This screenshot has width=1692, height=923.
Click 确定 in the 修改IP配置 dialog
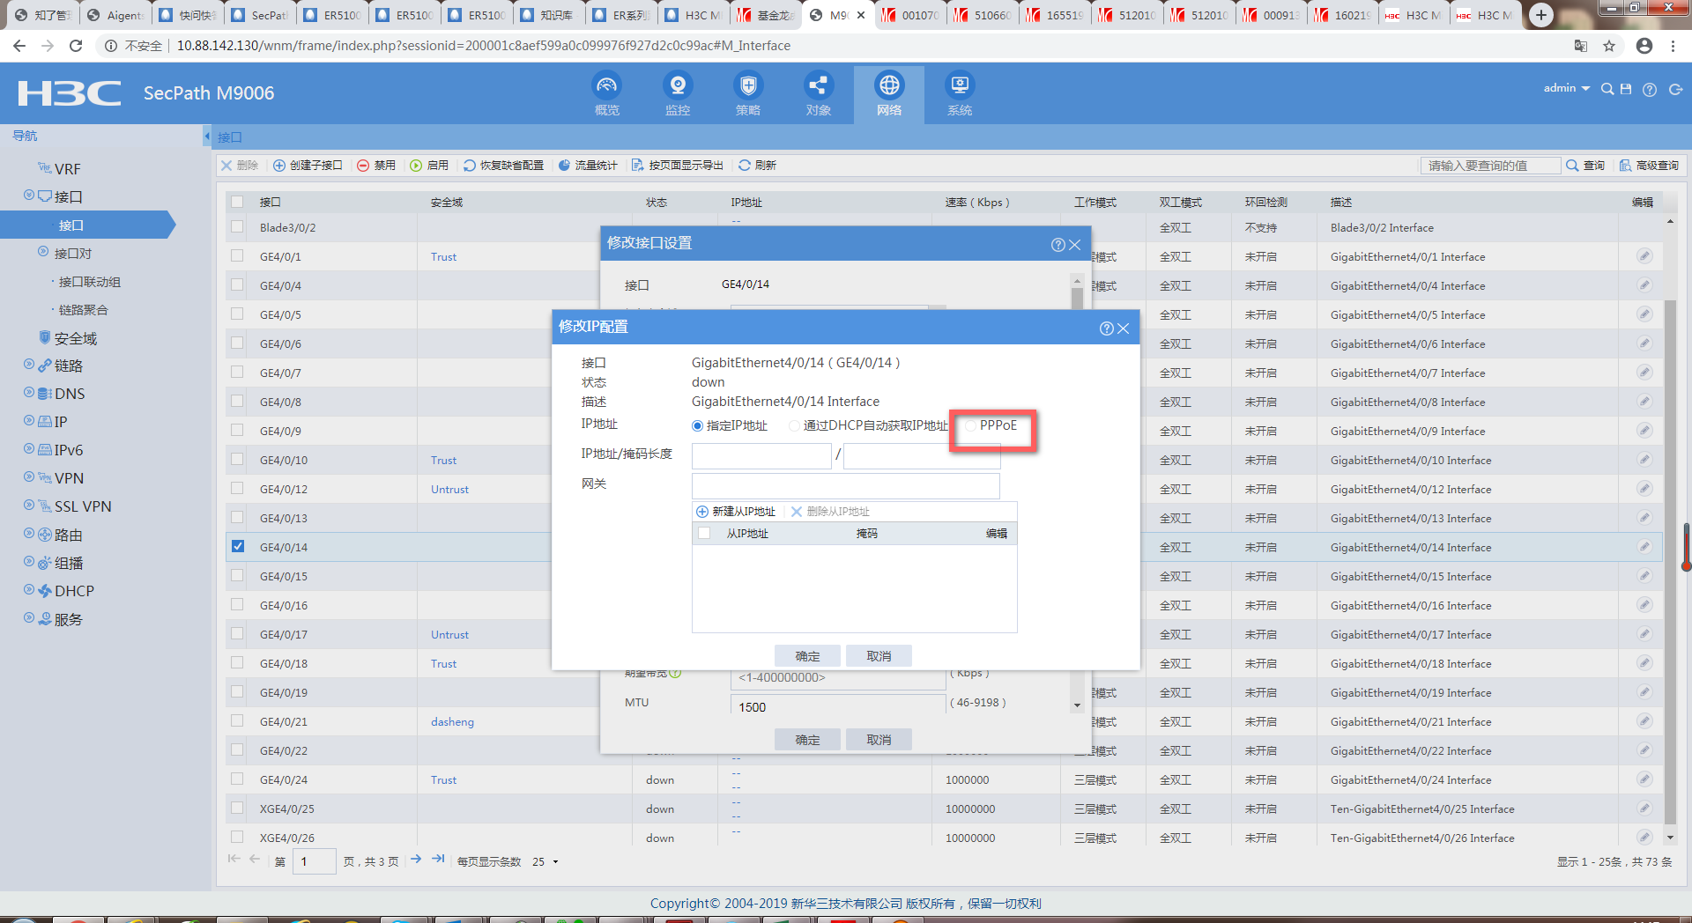807,656
